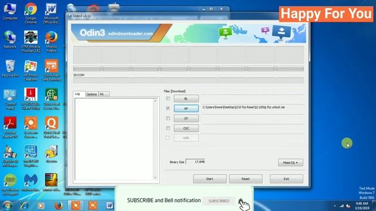Click the Start button in Odin
376x211 pixels.
click(210, 179)
